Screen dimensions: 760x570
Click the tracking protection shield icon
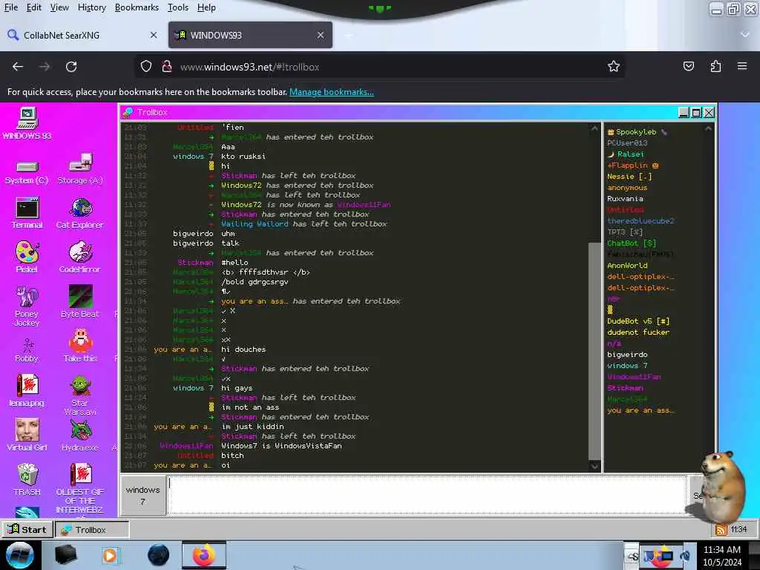146,66
